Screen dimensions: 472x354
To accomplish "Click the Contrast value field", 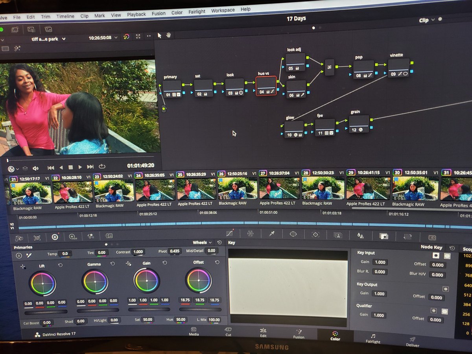I will pos(138,252).
